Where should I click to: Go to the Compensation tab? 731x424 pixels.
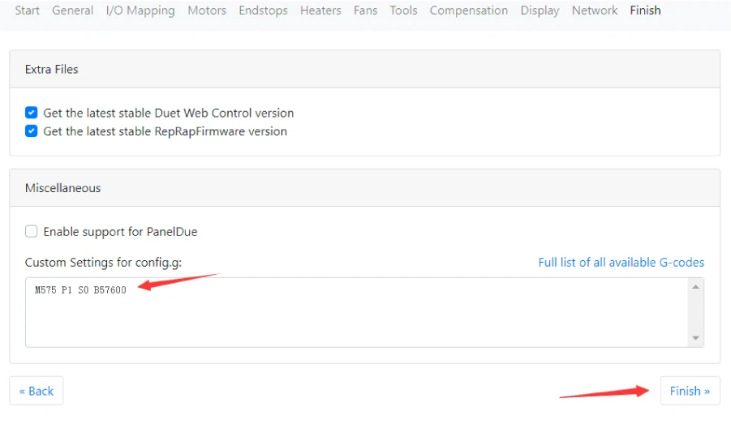click(x=469, y=11)
